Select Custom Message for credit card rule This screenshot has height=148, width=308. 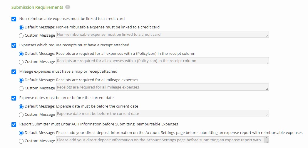coord(21,36)
